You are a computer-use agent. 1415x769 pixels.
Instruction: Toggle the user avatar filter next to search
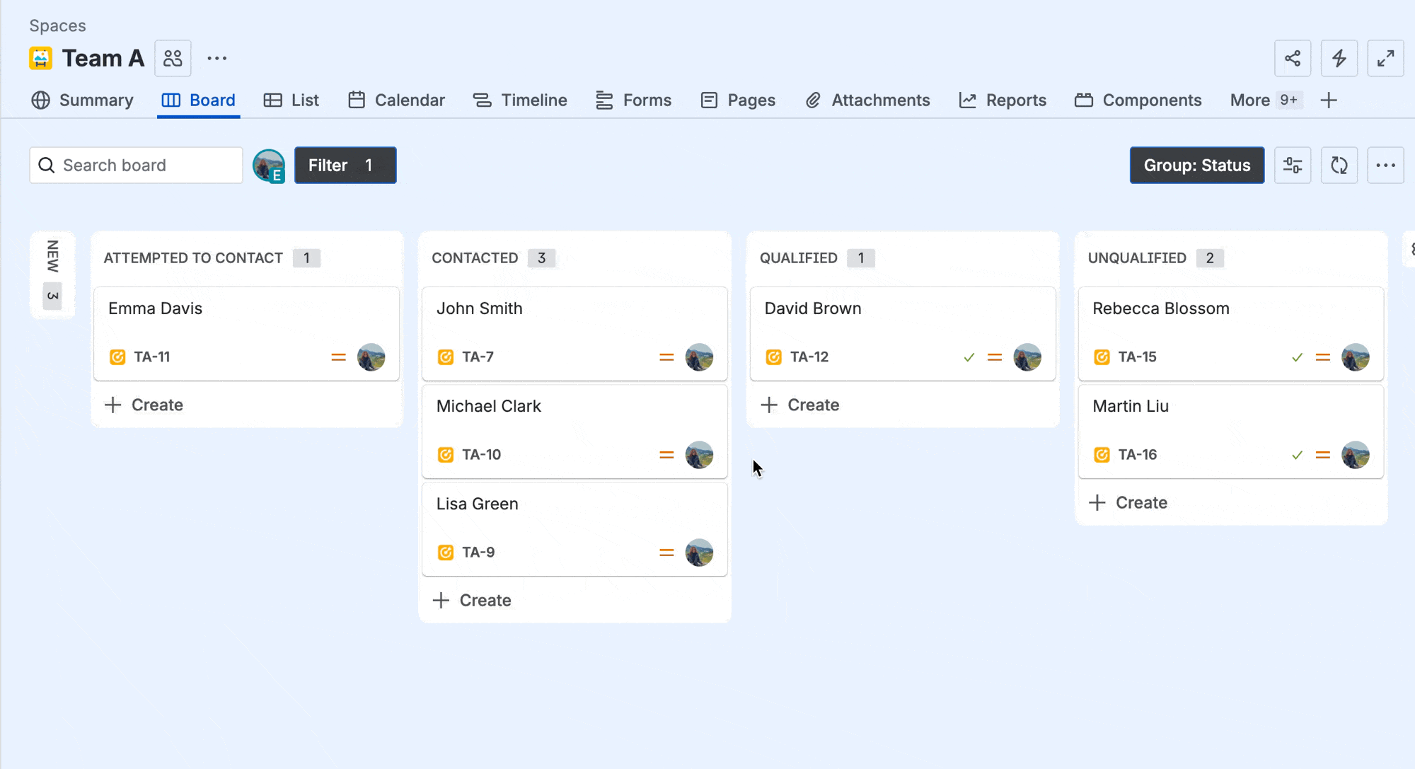269,166
